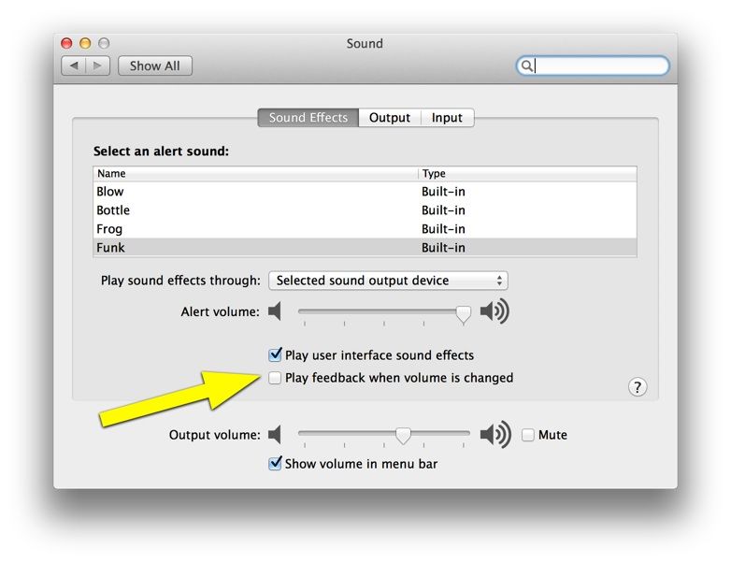Screen dimensions: 731x563
Task: Click the Output volume slider knob
Action: (x=403, y=436)
